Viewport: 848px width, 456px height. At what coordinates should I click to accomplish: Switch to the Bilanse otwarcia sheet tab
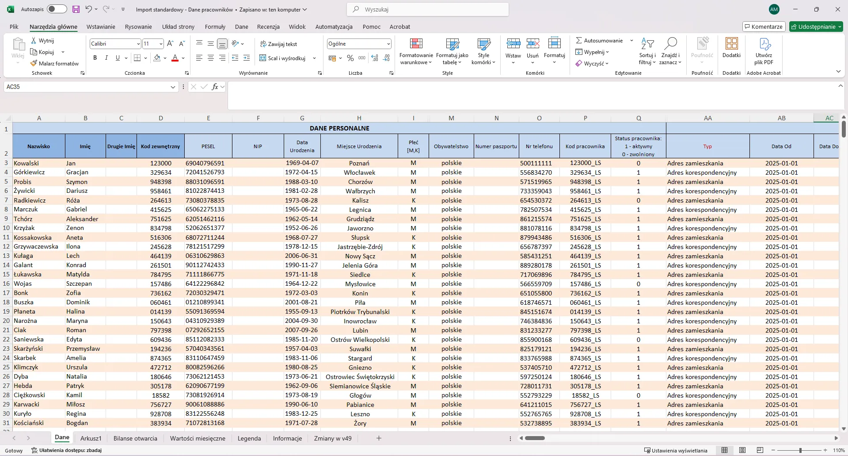(135, 438)
